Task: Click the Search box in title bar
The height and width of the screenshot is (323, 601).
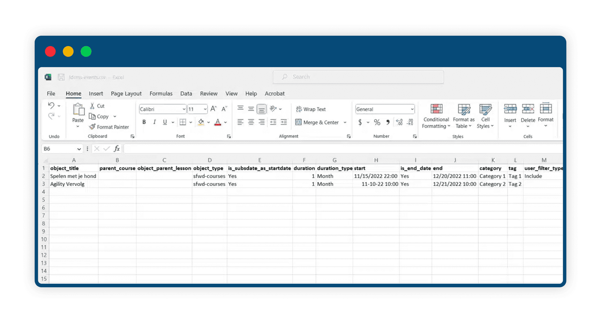Action: (358, 77)
